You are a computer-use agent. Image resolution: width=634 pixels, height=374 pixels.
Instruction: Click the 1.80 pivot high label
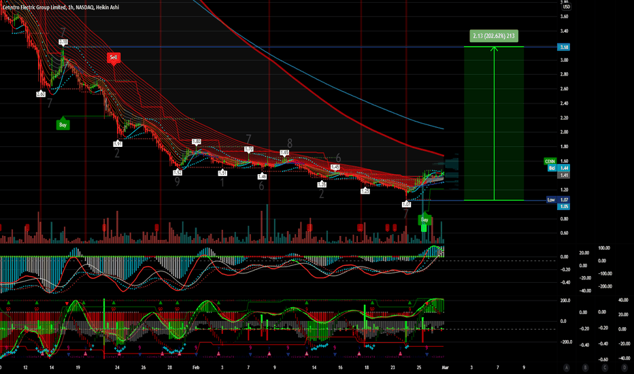tap(196, 141)
